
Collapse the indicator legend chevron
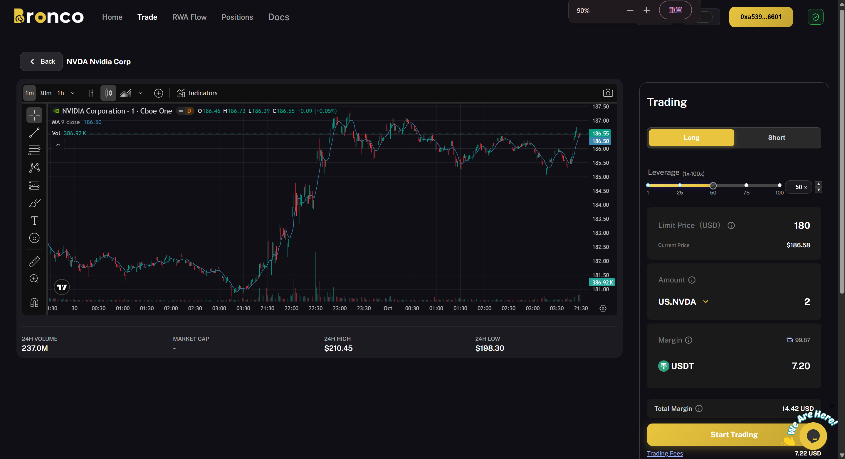click(58, 145)
